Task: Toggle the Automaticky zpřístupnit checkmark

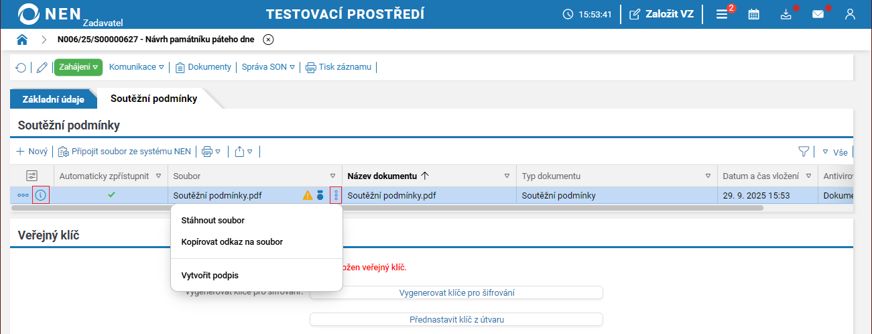Action: (x=111, y=195)
